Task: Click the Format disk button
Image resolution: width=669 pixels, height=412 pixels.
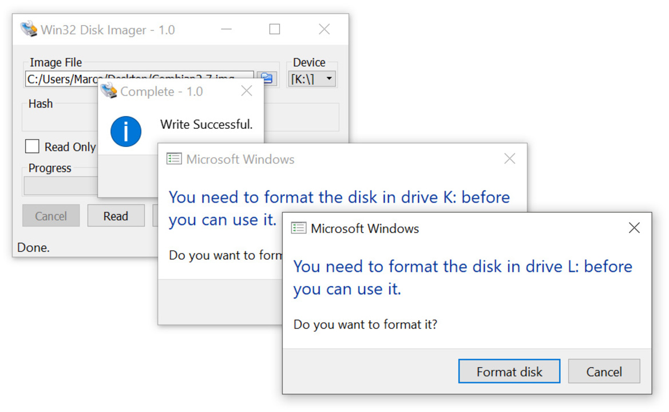Action: (x=509, y=371)
